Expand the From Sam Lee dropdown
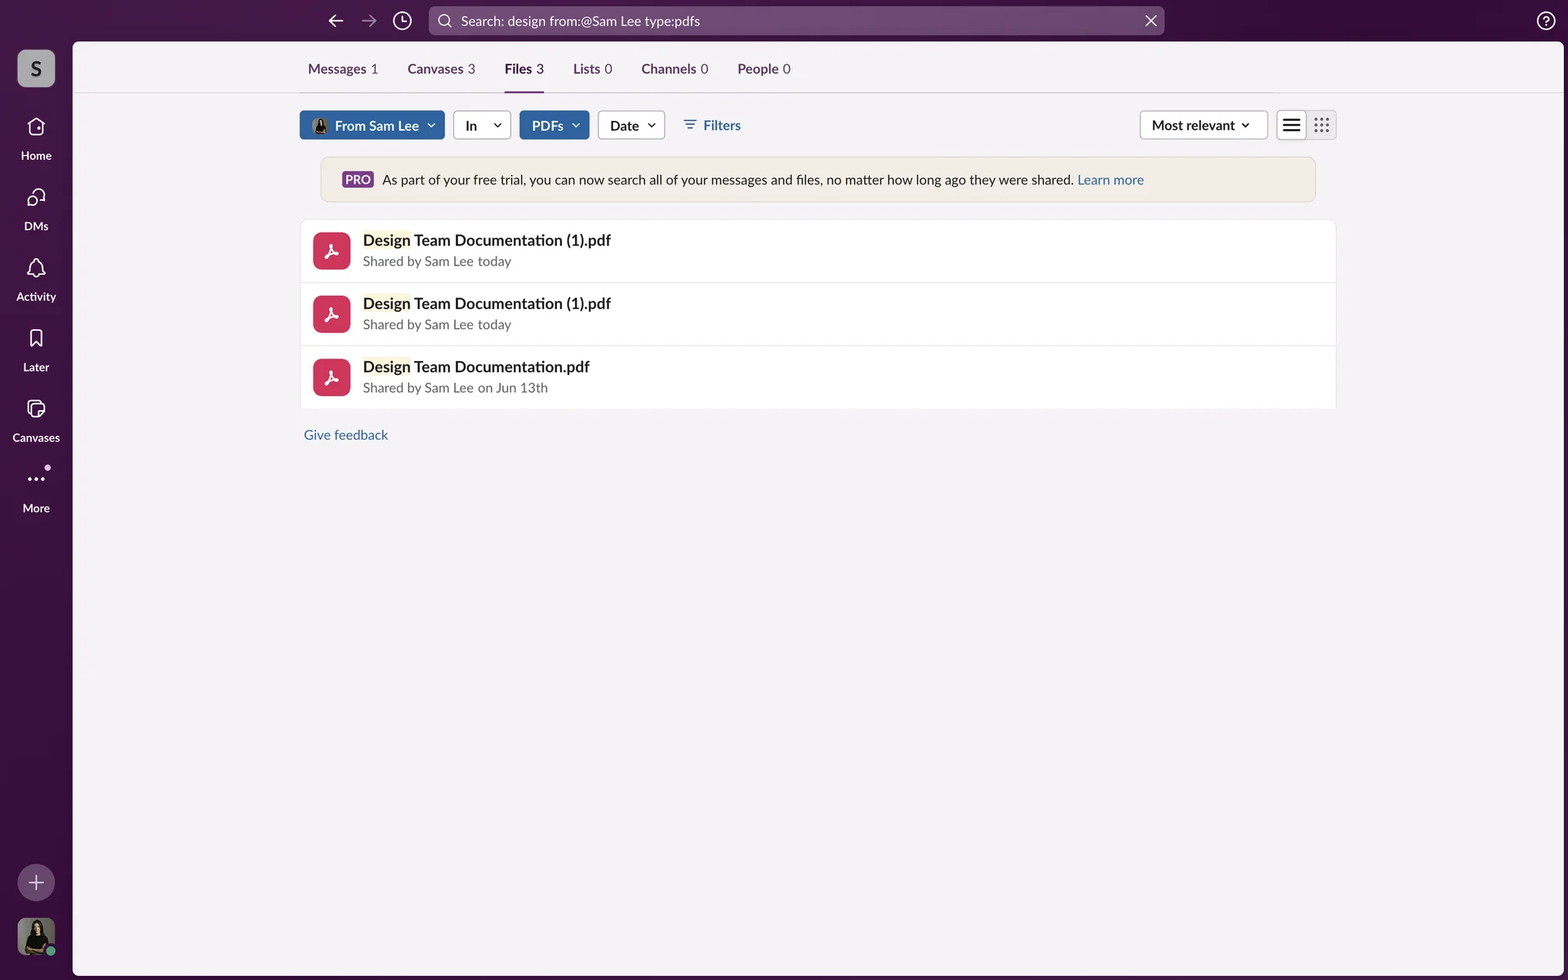1568x980 pixels. tap(372, 125)
